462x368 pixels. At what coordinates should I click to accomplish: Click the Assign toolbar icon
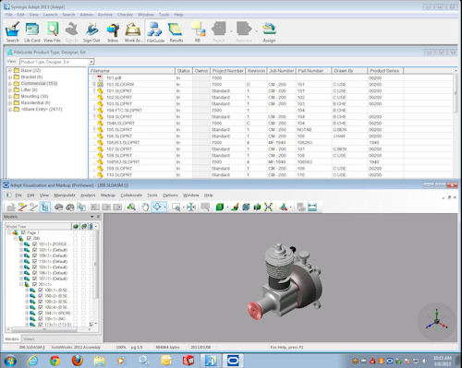point(269,32)
